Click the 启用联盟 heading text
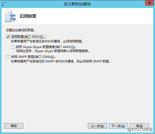 (x=28, y=16)
